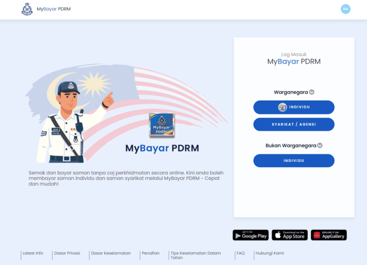This screenshot has width=367, height=265.
Task: Click the Warganegara section label
Action: (x=291, y=92)
